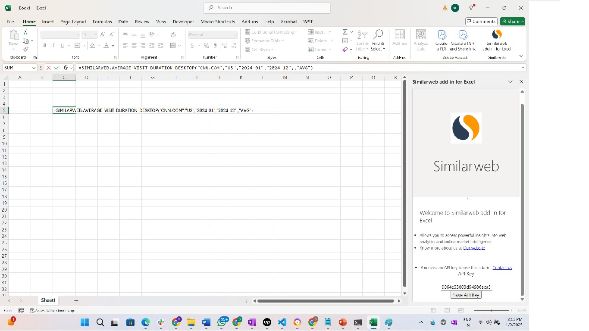The image size is (589, 331).
Task: Open the File menu
Action: 10,22
